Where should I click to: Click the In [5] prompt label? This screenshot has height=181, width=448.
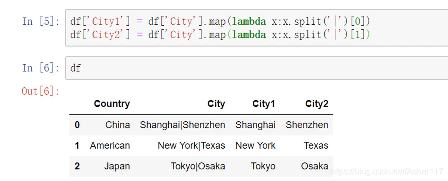click(x=41, y=21)
